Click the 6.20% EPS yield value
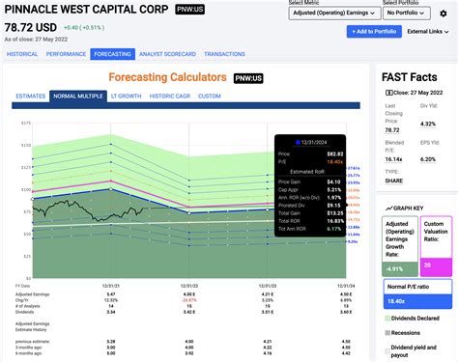 click(428, 159)
